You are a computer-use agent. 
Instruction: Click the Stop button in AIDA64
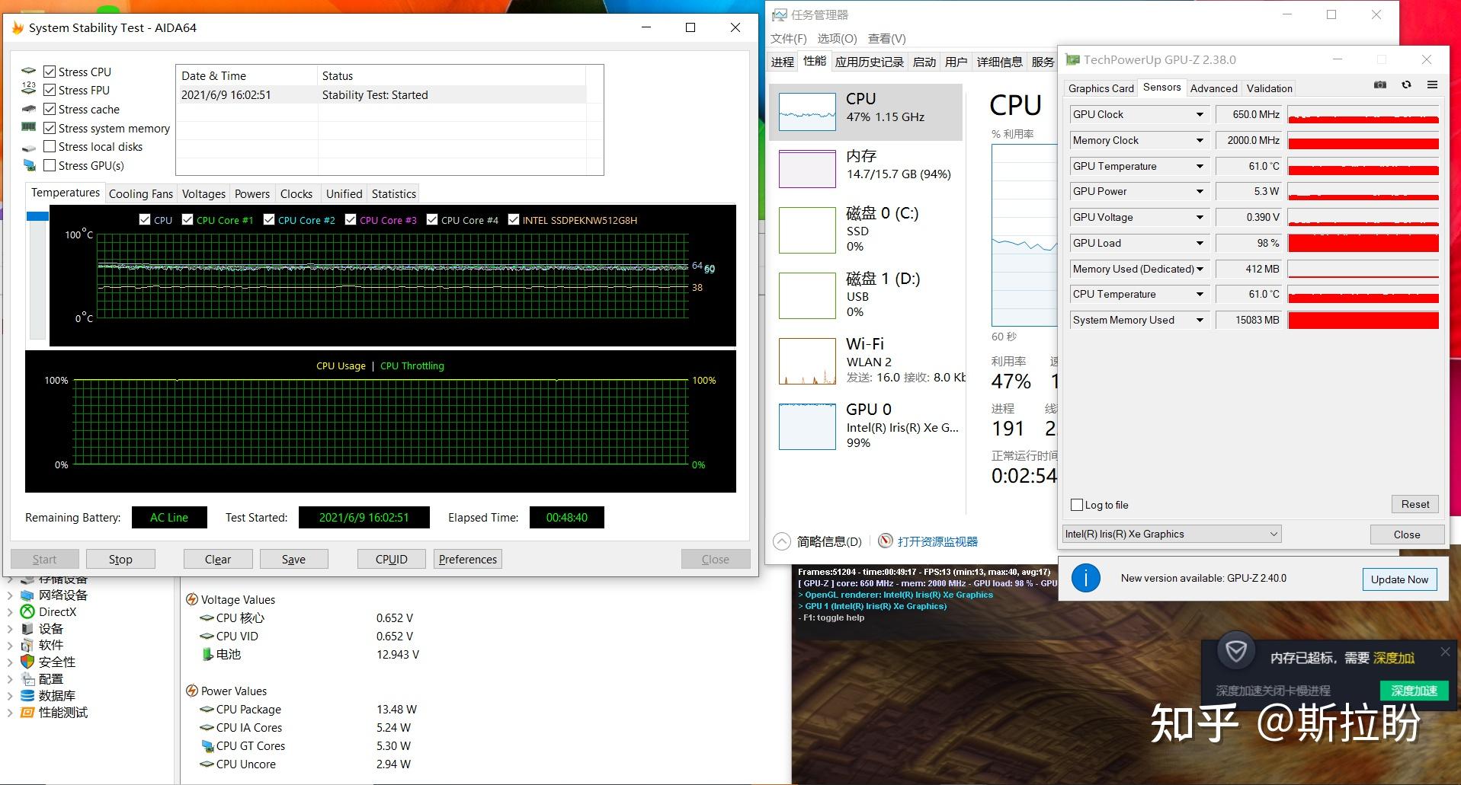pyautogui.click(x=120, y=559)
